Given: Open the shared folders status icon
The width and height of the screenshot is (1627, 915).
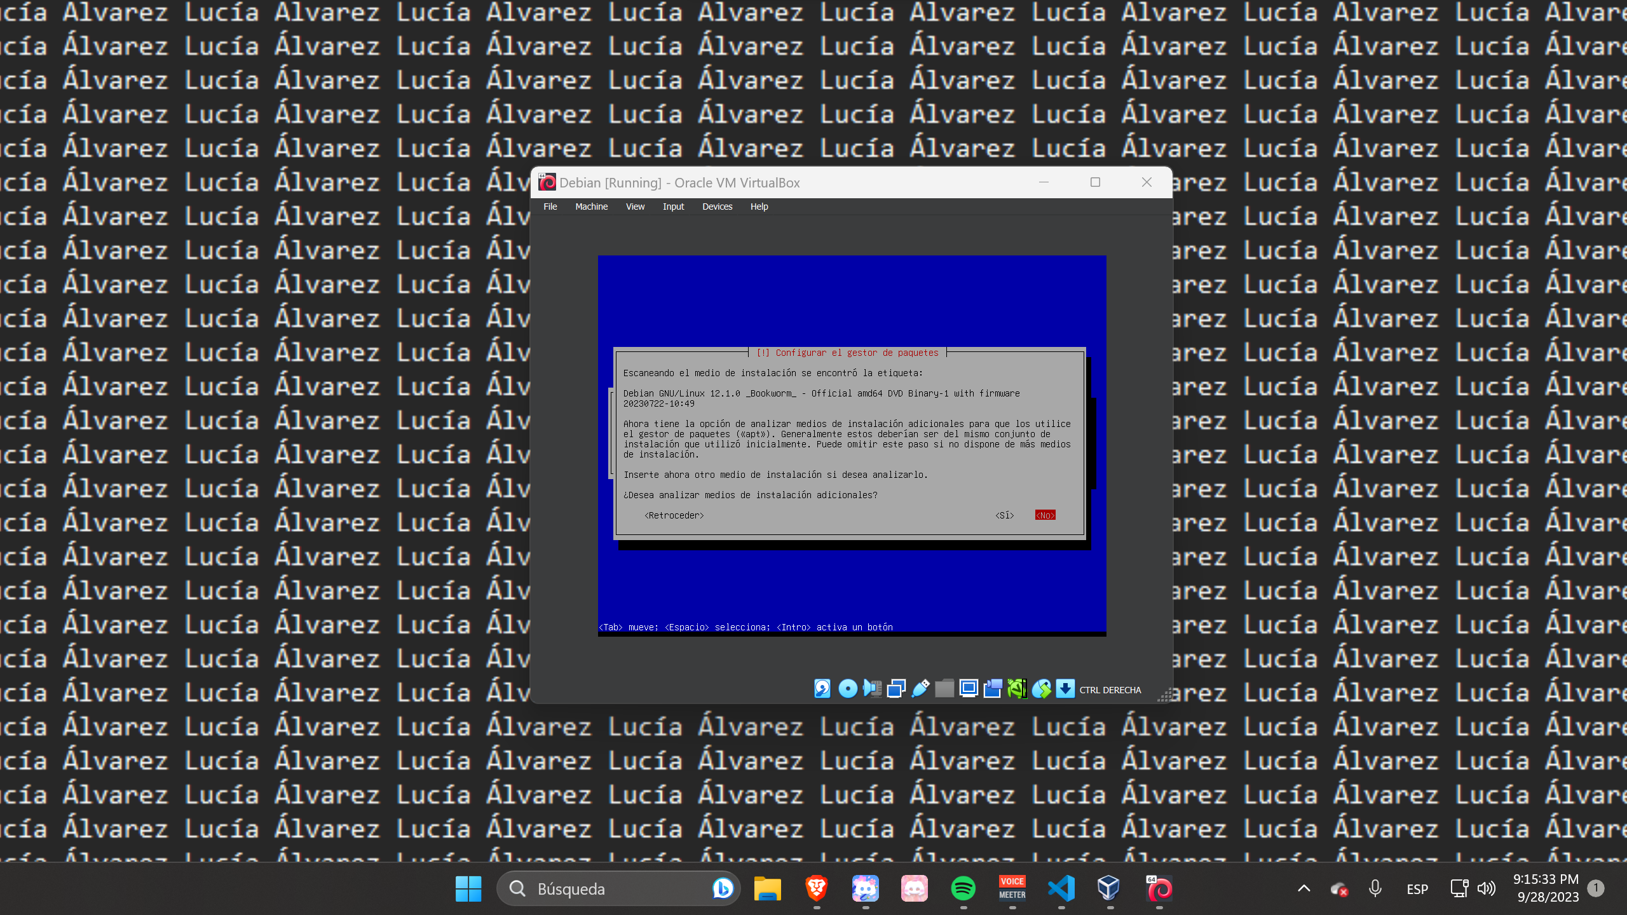Looking at the screenshot, I should [x=944, y=689].
